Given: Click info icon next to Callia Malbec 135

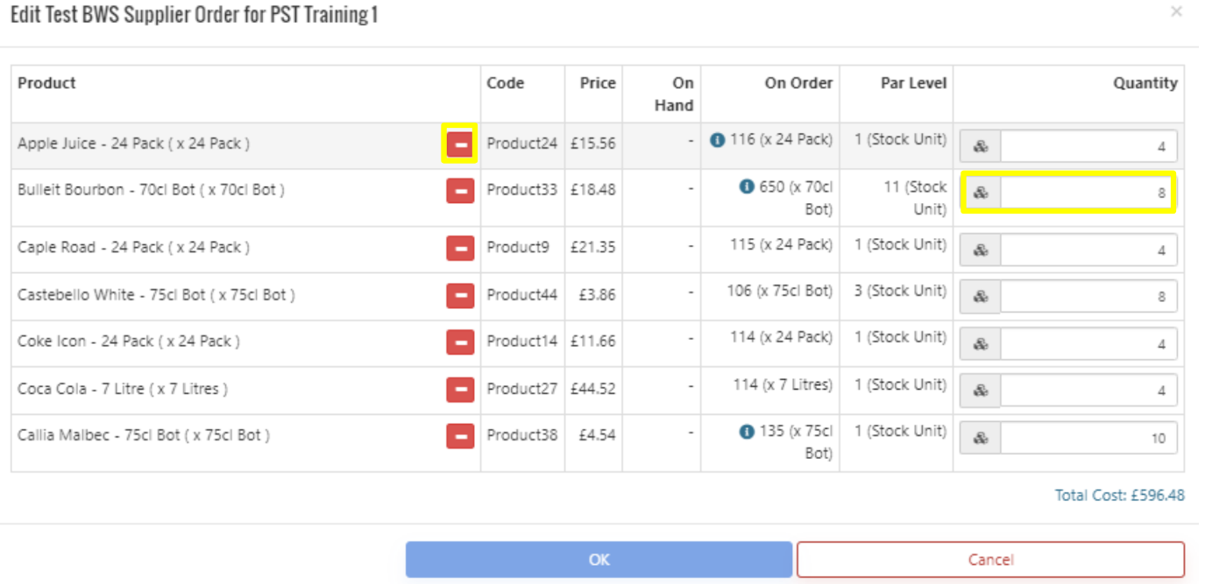Looking at the screenshot, I should 747,432.
